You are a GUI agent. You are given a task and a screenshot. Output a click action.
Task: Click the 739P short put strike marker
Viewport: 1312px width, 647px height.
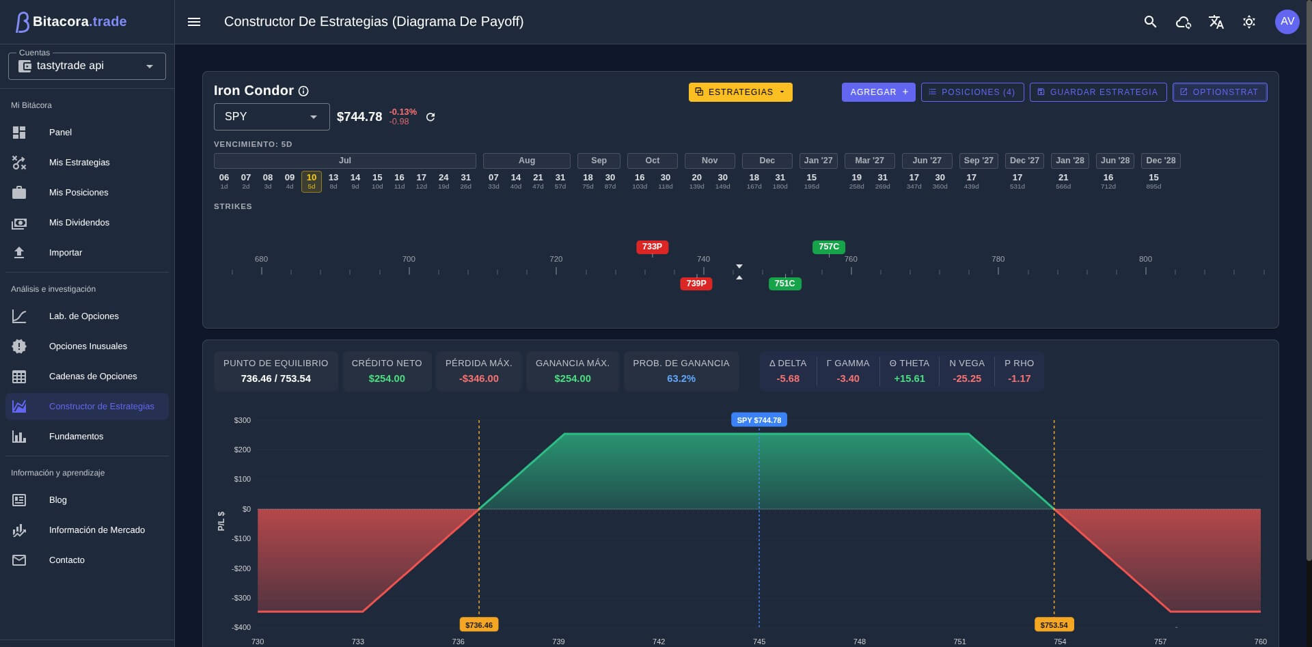(x=696, y=284)
